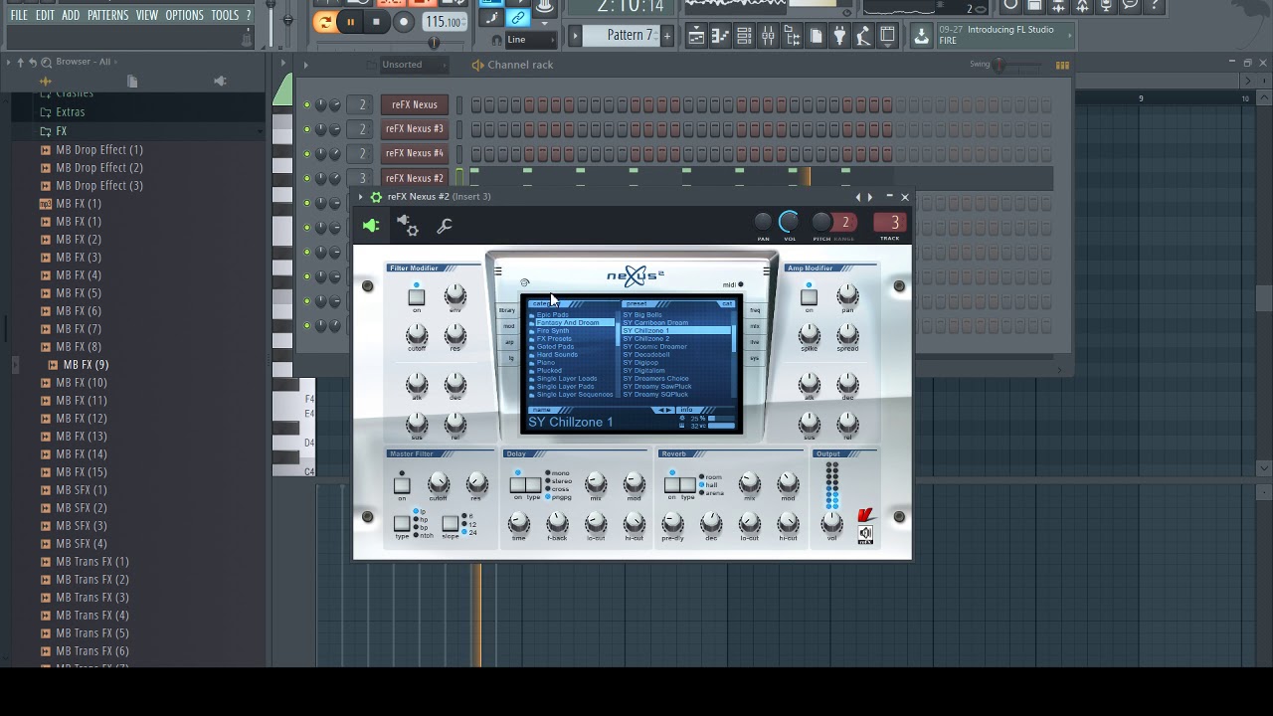Open the PATTERNS menu

[x=107, y=15]
